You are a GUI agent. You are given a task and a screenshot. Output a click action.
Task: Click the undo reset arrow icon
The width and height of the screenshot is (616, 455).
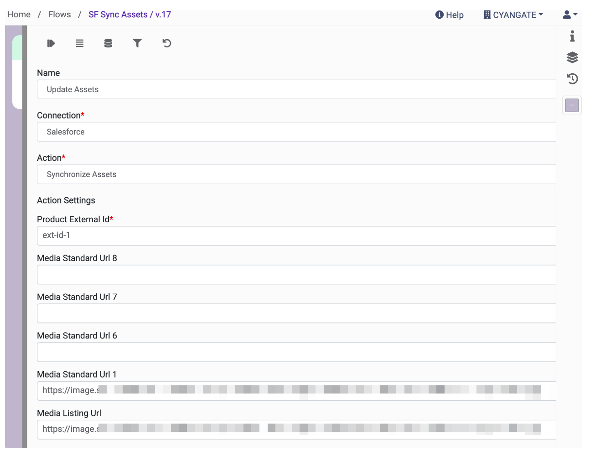pos(167,43)
